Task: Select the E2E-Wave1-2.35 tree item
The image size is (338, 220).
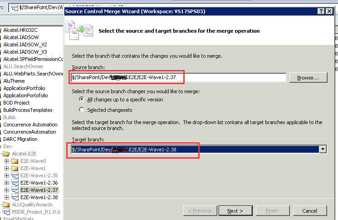Action: [x=39, y=175]
